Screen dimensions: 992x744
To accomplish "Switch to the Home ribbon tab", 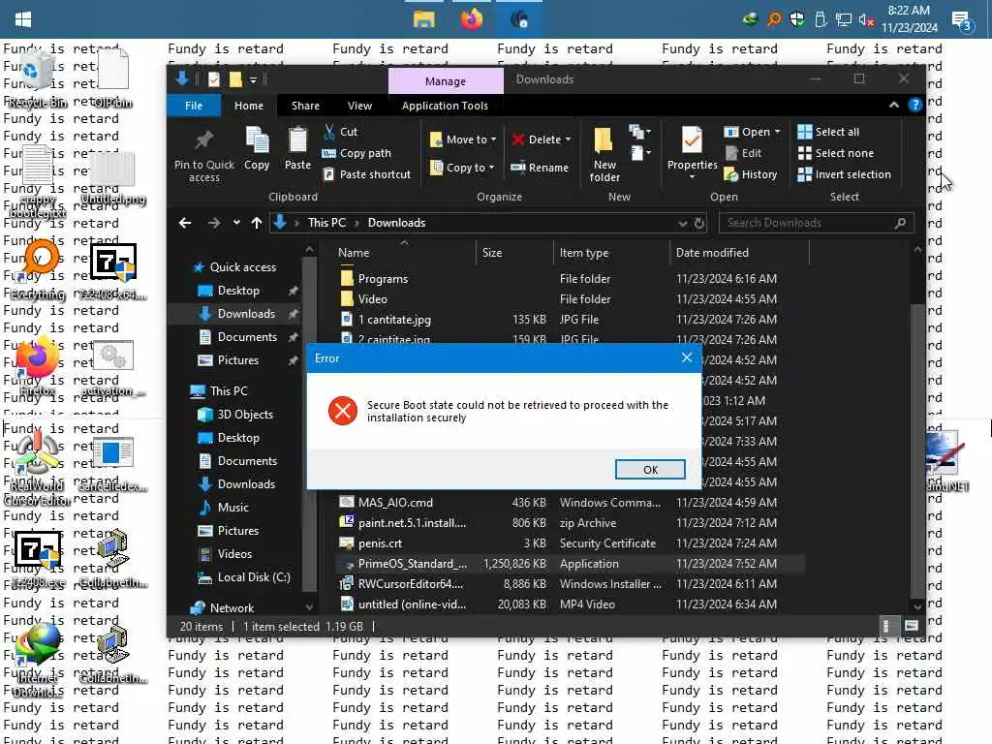I will [x=249, y=106].
